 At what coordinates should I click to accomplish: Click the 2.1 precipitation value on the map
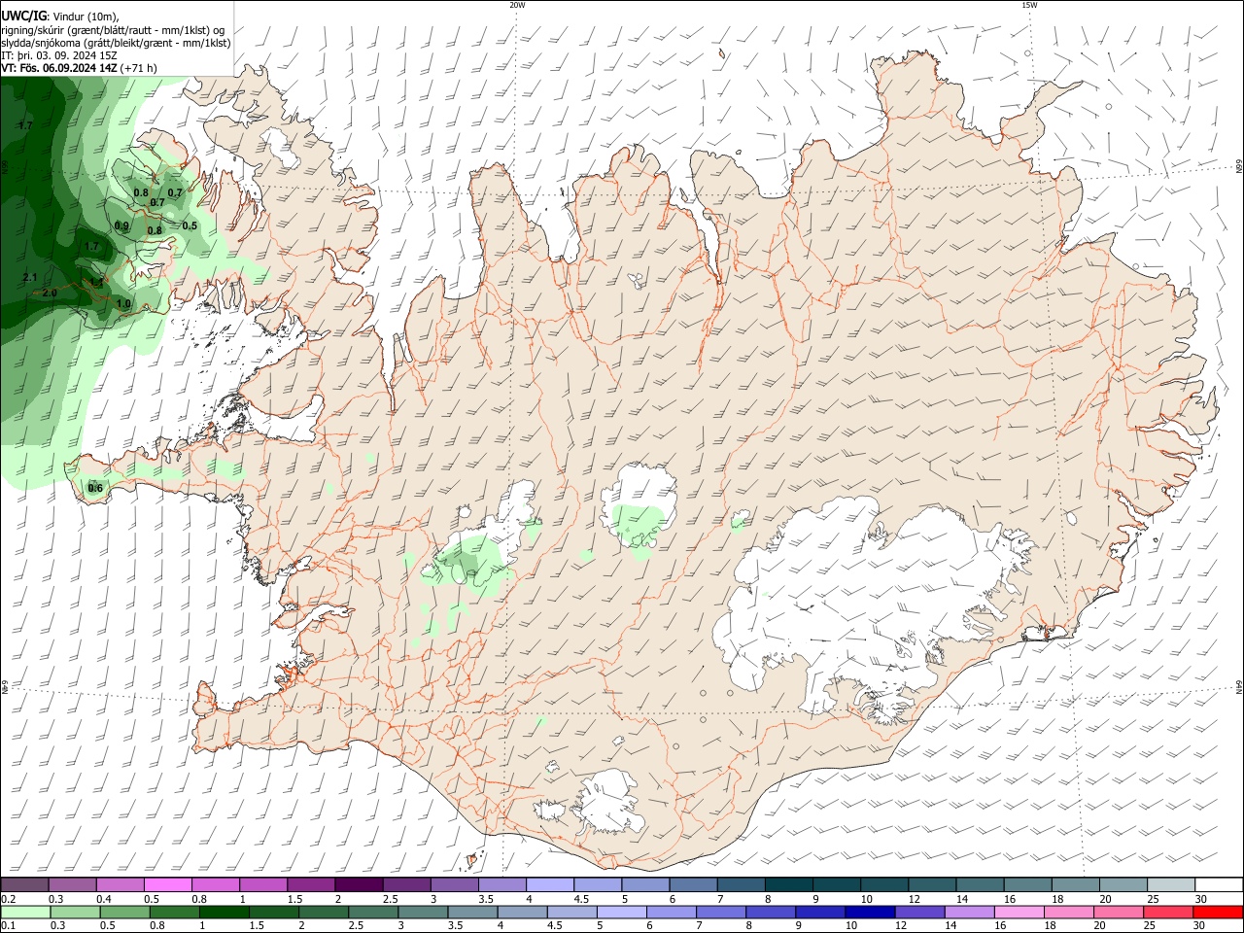tap(29, 278)
